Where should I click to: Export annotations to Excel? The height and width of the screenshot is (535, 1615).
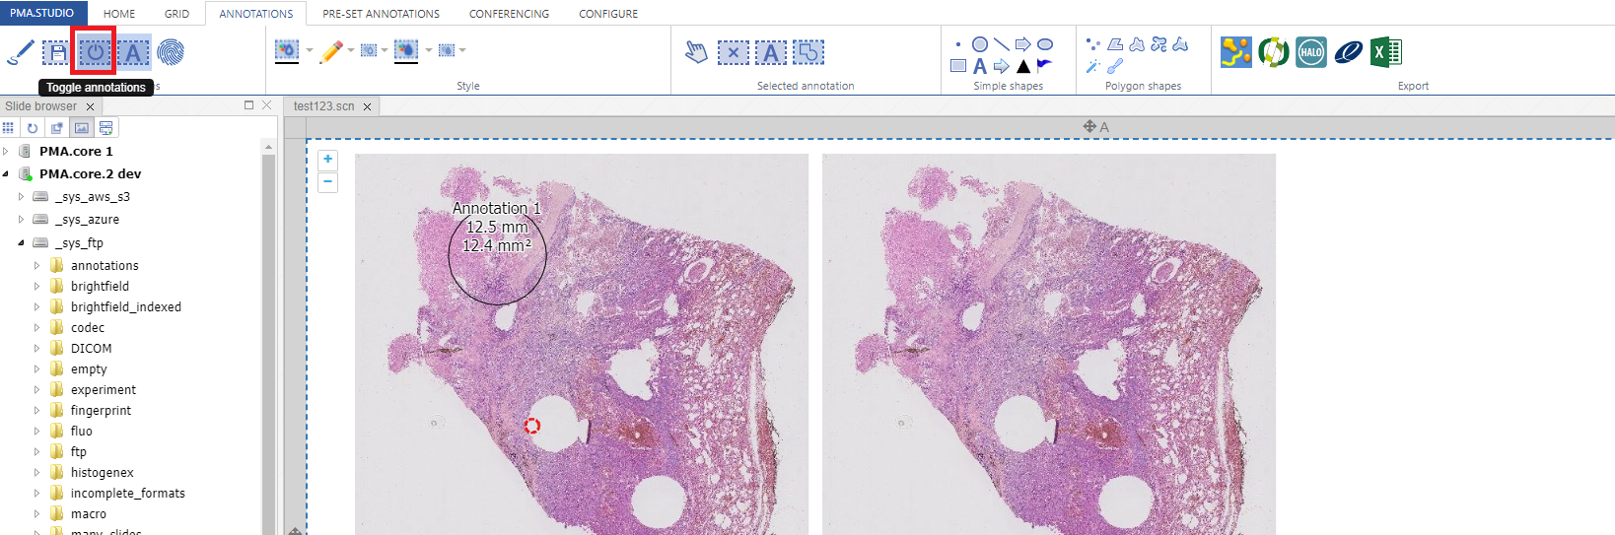1385,52
